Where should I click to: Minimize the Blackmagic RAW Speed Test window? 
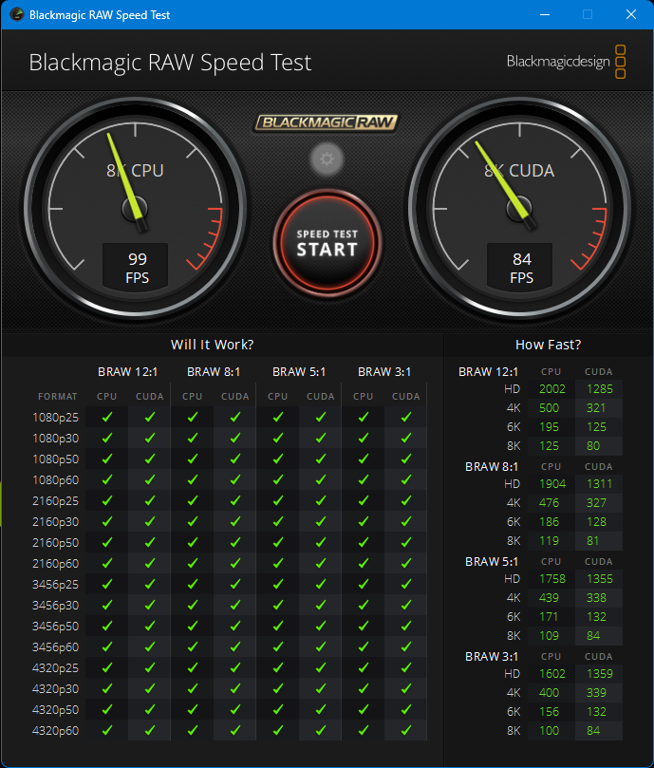coord(544,14)
